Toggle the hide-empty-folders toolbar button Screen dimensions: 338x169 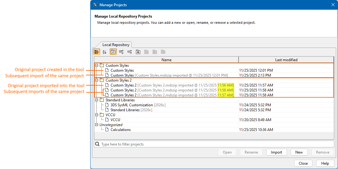coord(113,52)
